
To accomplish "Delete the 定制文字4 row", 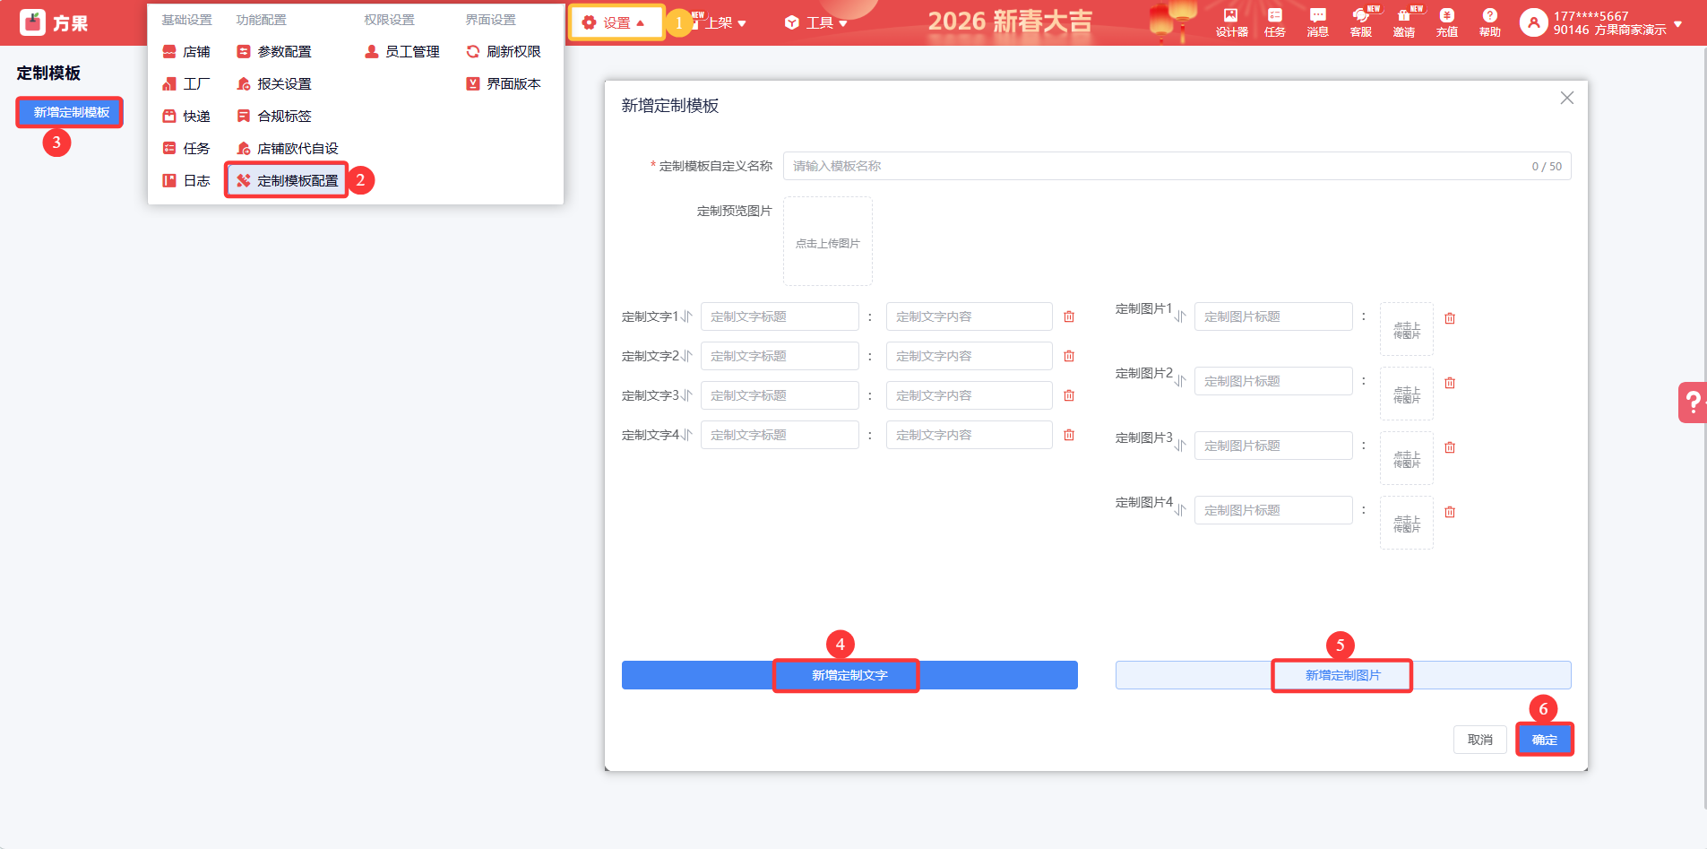I will pyautogui.click(x=1069, y=435).
